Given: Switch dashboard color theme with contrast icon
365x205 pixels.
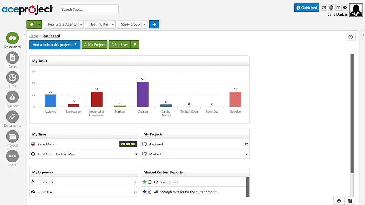Looking at the screenshot, I should point(338,8).
